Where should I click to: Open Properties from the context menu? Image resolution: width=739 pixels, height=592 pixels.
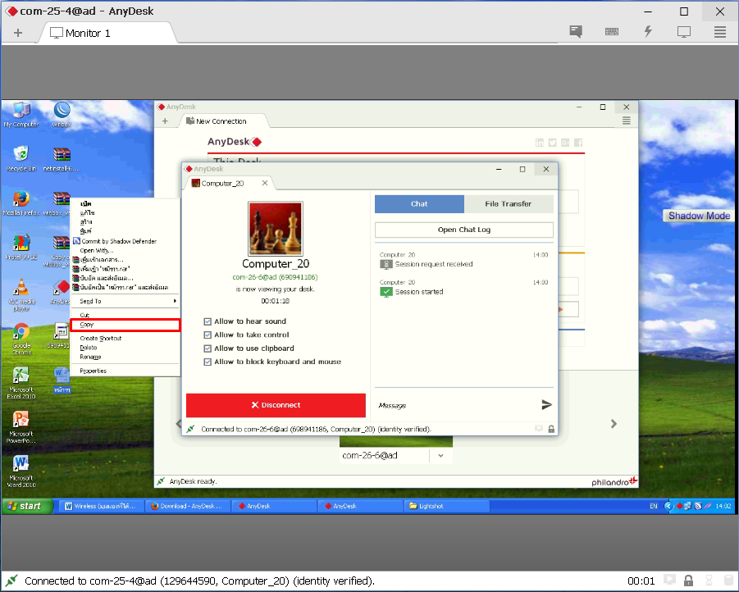coord(125,371)
